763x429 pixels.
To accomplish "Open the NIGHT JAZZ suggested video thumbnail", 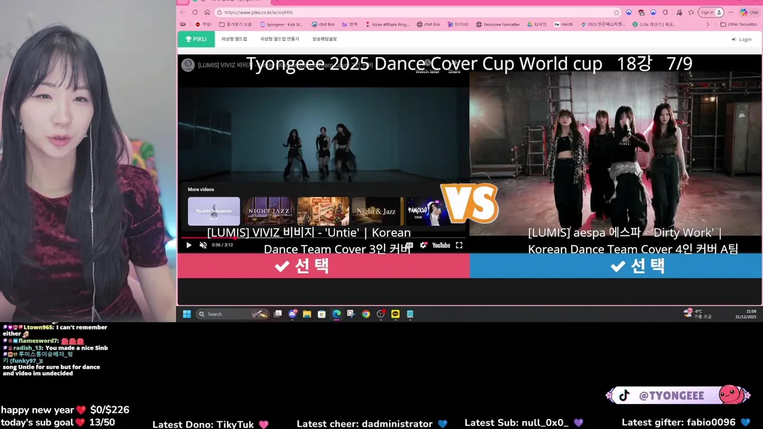I will 269,211.
